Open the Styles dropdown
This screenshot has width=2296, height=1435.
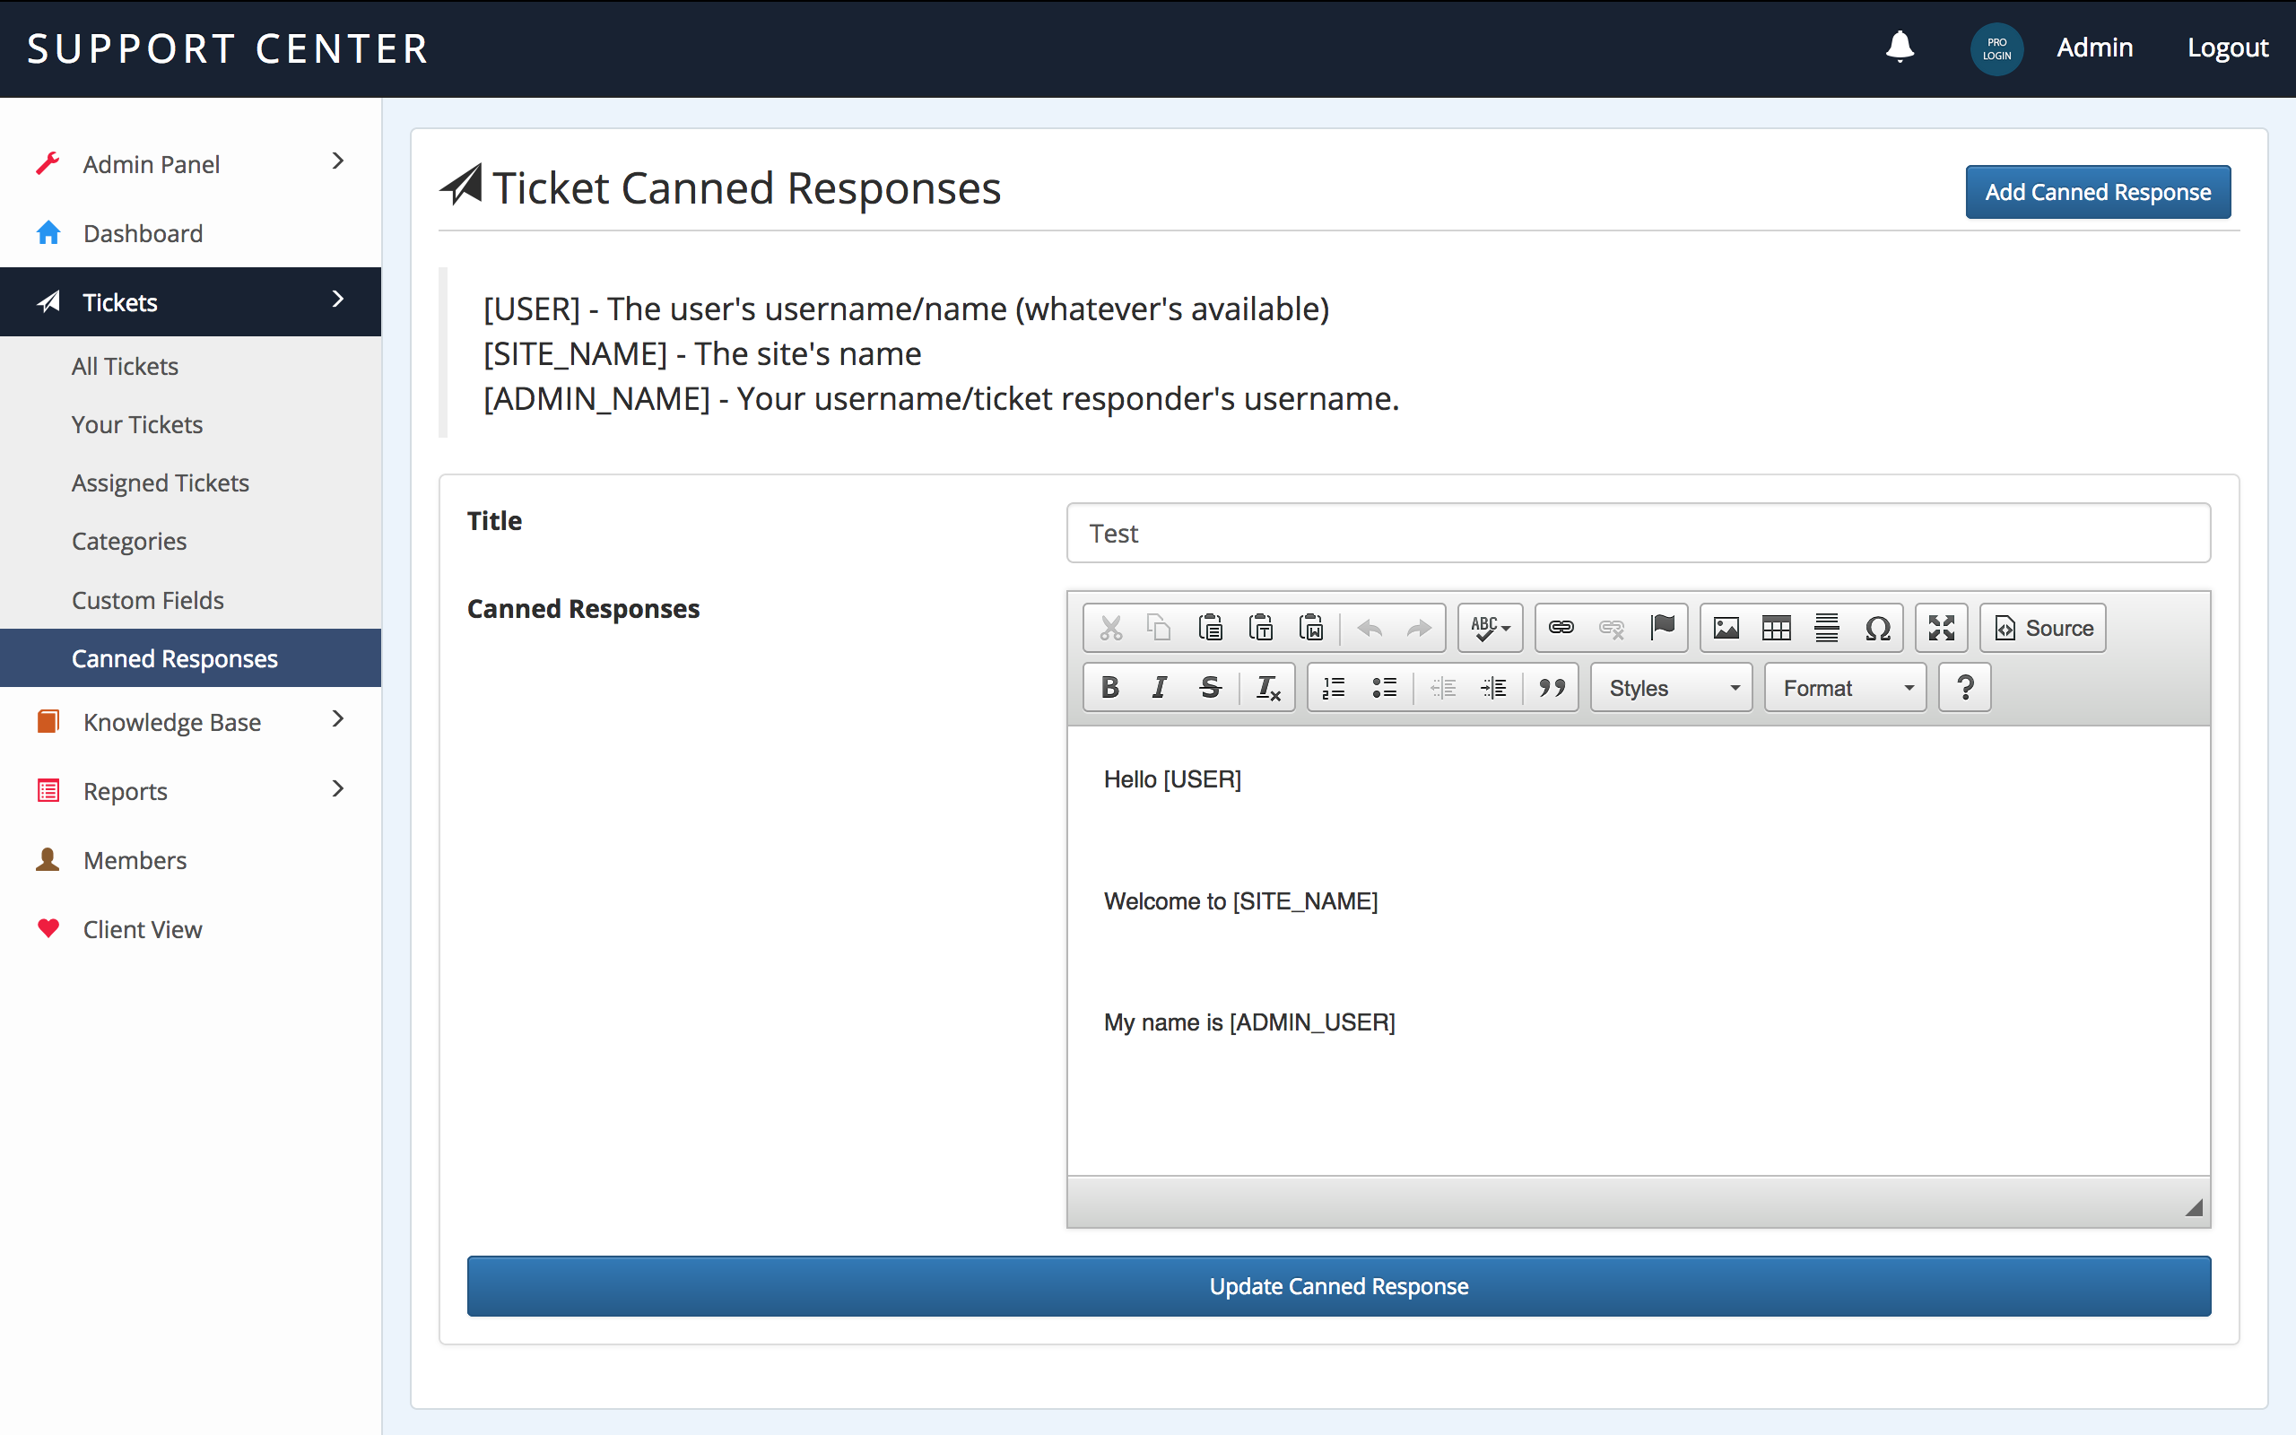click(1671, 688)
